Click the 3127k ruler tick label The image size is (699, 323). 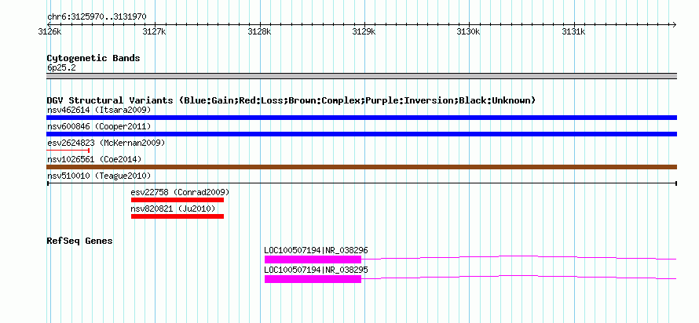click(154, 31)
